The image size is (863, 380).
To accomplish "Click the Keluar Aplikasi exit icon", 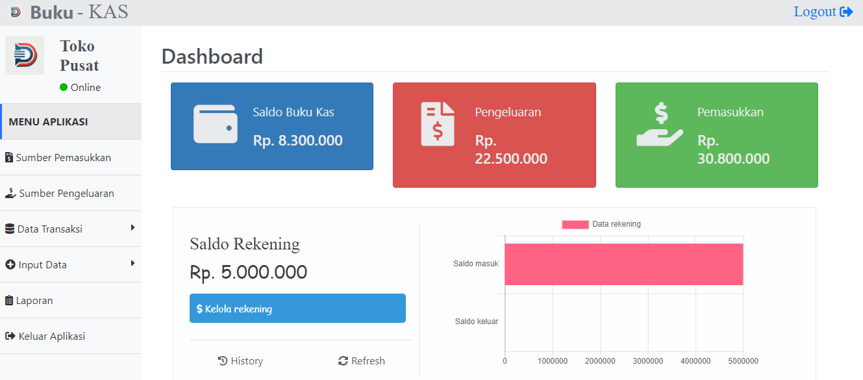I will point(10,336).
